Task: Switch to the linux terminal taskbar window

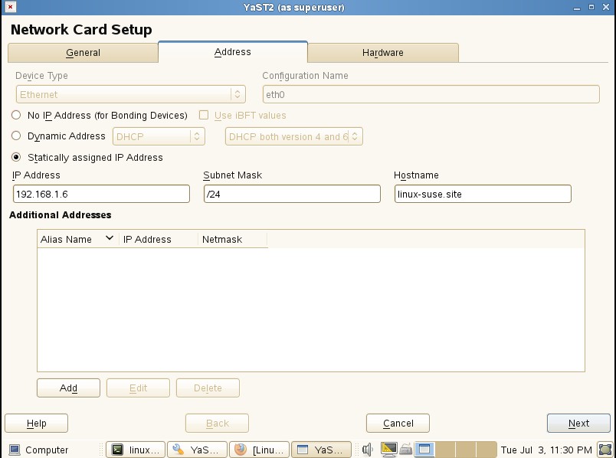Action: 136,450
